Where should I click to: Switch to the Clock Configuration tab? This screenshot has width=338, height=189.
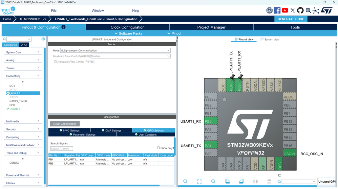[128, 27]
